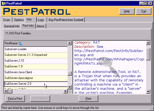Click the Find Next button

point(40,99)
